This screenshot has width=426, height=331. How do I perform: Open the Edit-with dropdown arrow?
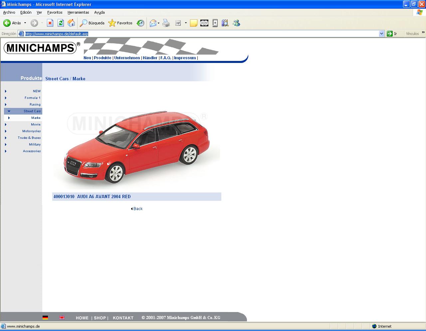pos(186,23)
